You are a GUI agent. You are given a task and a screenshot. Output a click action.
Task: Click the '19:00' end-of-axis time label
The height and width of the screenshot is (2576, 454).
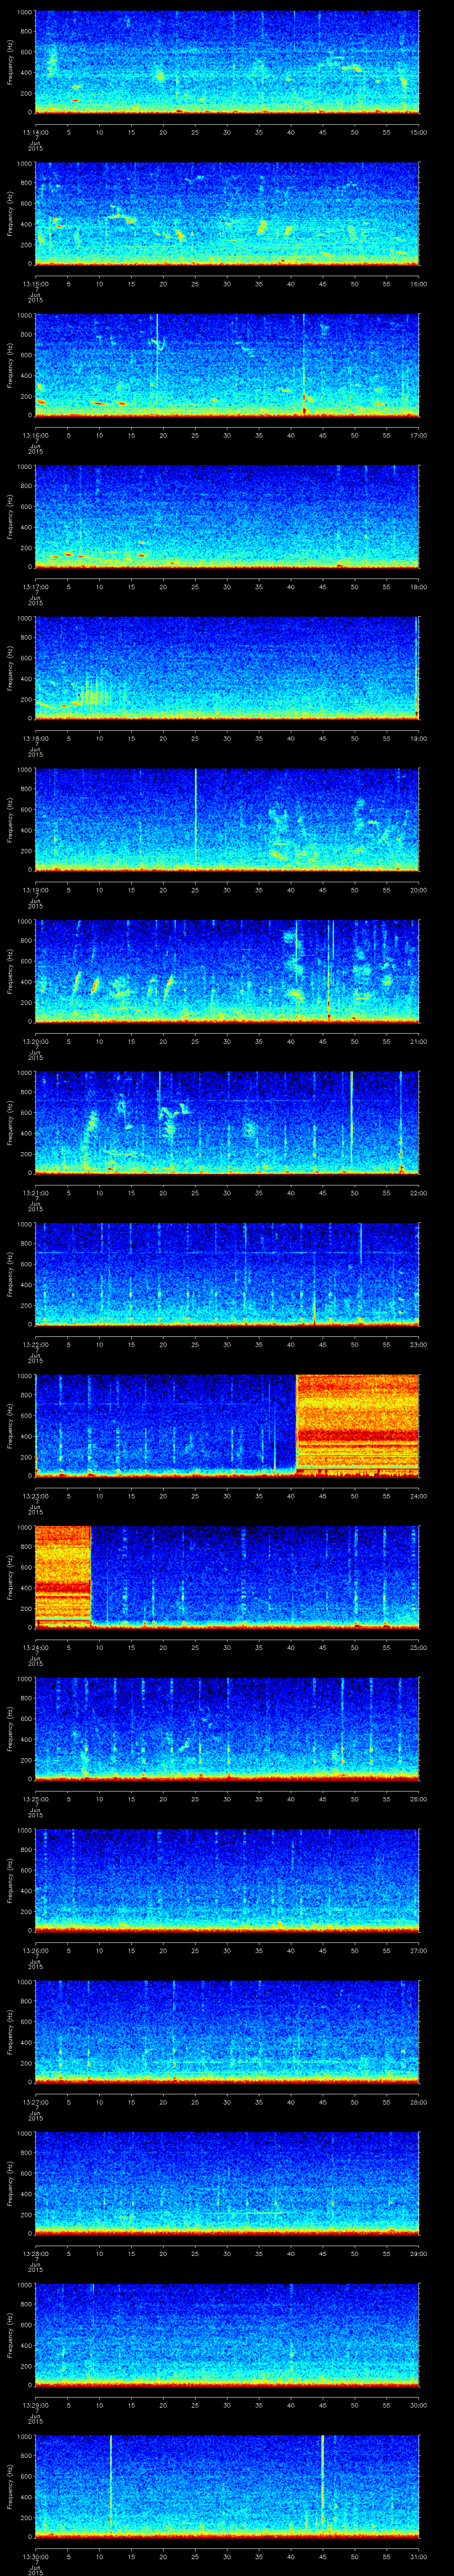click(418, 738)
